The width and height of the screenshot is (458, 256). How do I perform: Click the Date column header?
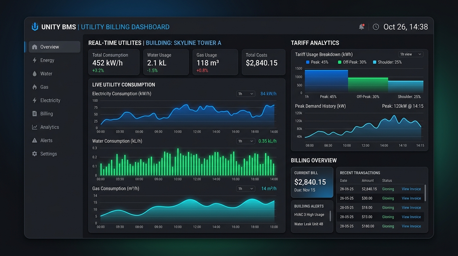tap(343, 180)
